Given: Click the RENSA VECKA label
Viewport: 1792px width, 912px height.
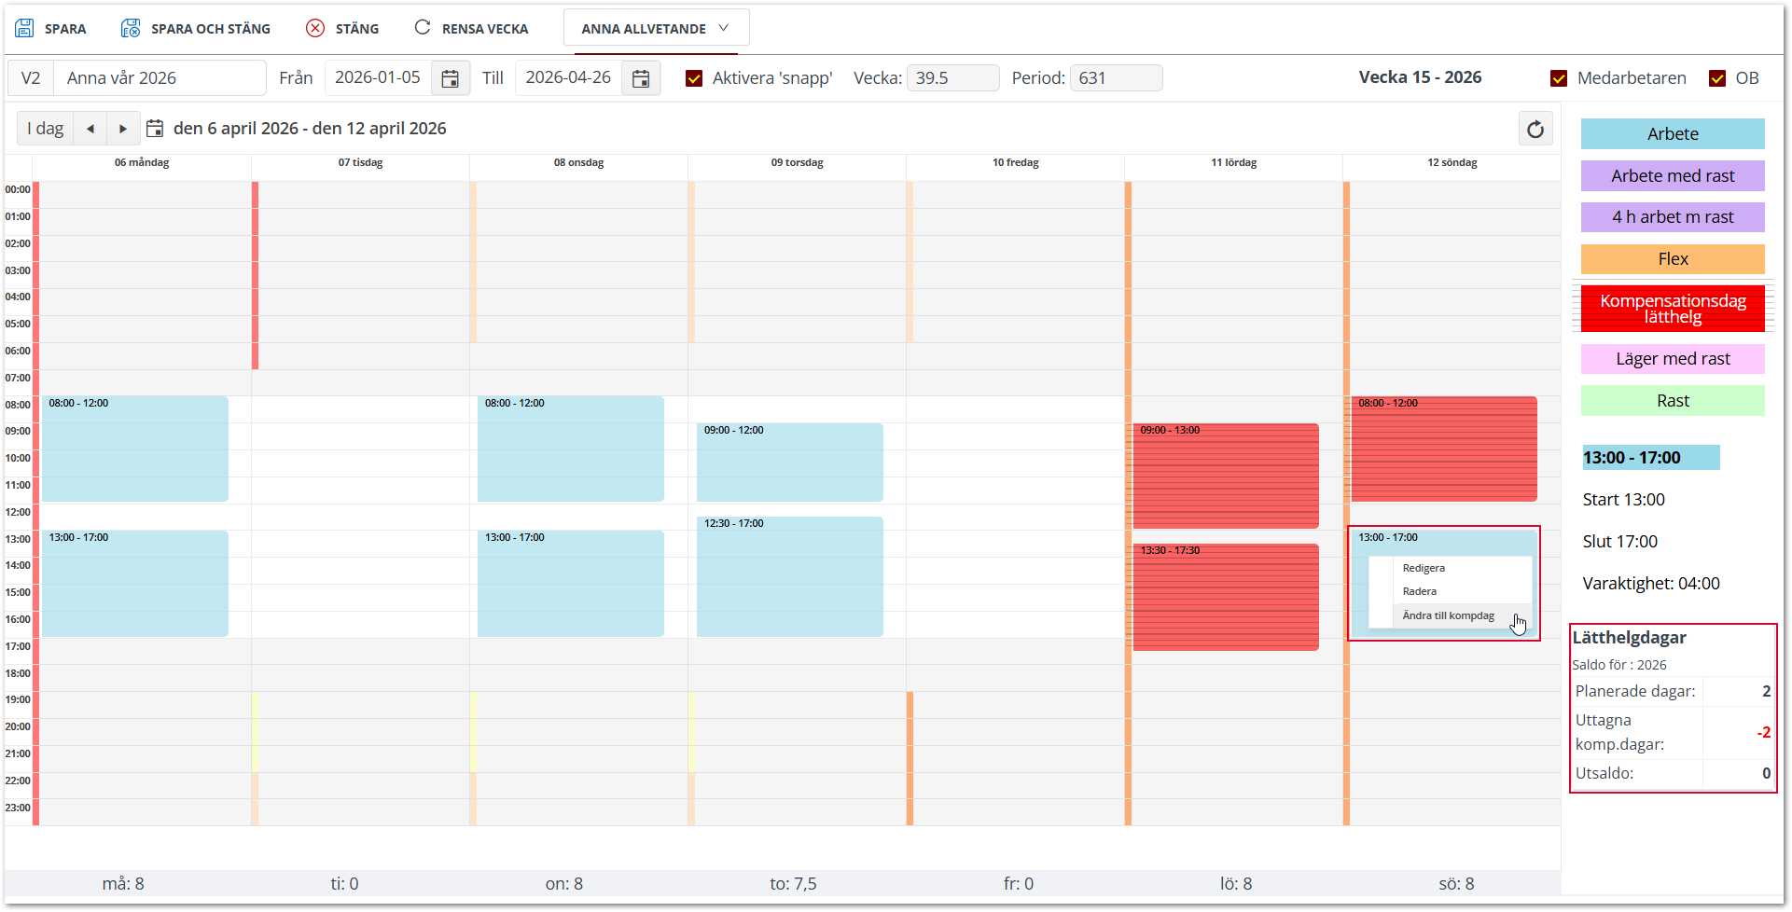Looking at the screenshot, I should [485, 29].
